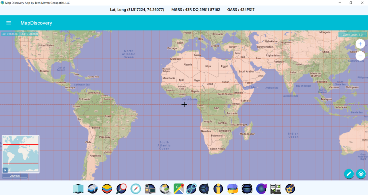The image size is (368, 195).
Task: Select the camera capture tool
Action: pos(150,189)
